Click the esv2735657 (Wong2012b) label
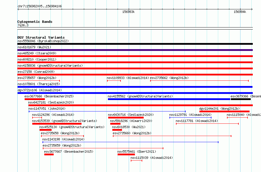The width and height of the screenshot is (261, 172). coord(37,78)
